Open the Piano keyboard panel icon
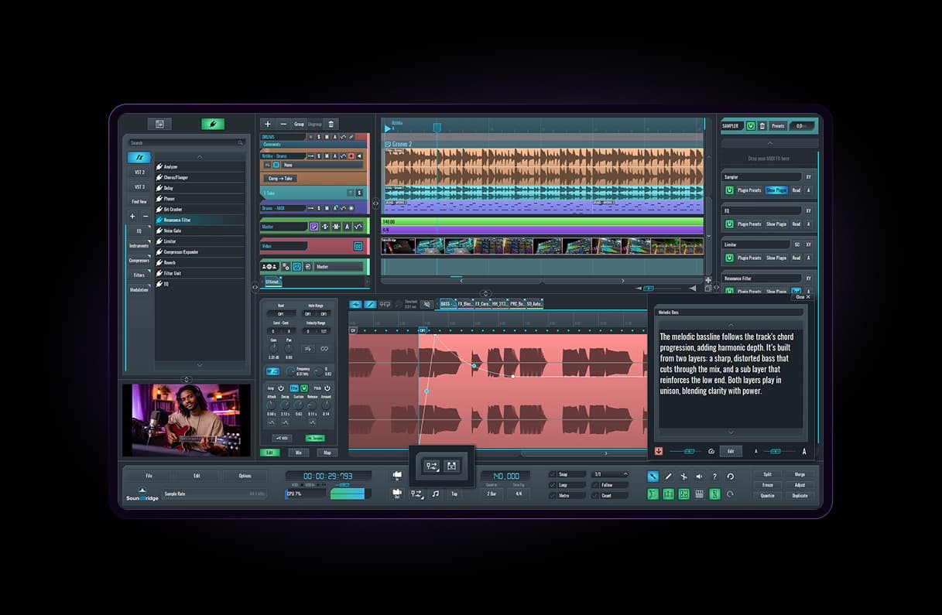 [699, 494]
